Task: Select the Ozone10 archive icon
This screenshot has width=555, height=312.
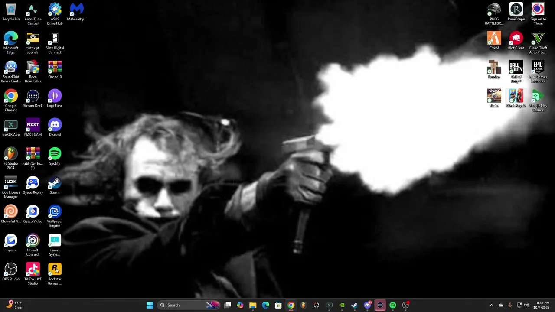Action: pyautogui.click(x=55, y=70)
